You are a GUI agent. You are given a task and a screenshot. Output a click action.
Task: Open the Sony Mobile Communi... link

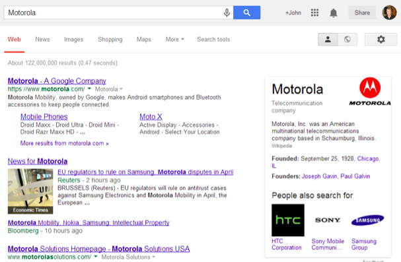coord(328,244)
